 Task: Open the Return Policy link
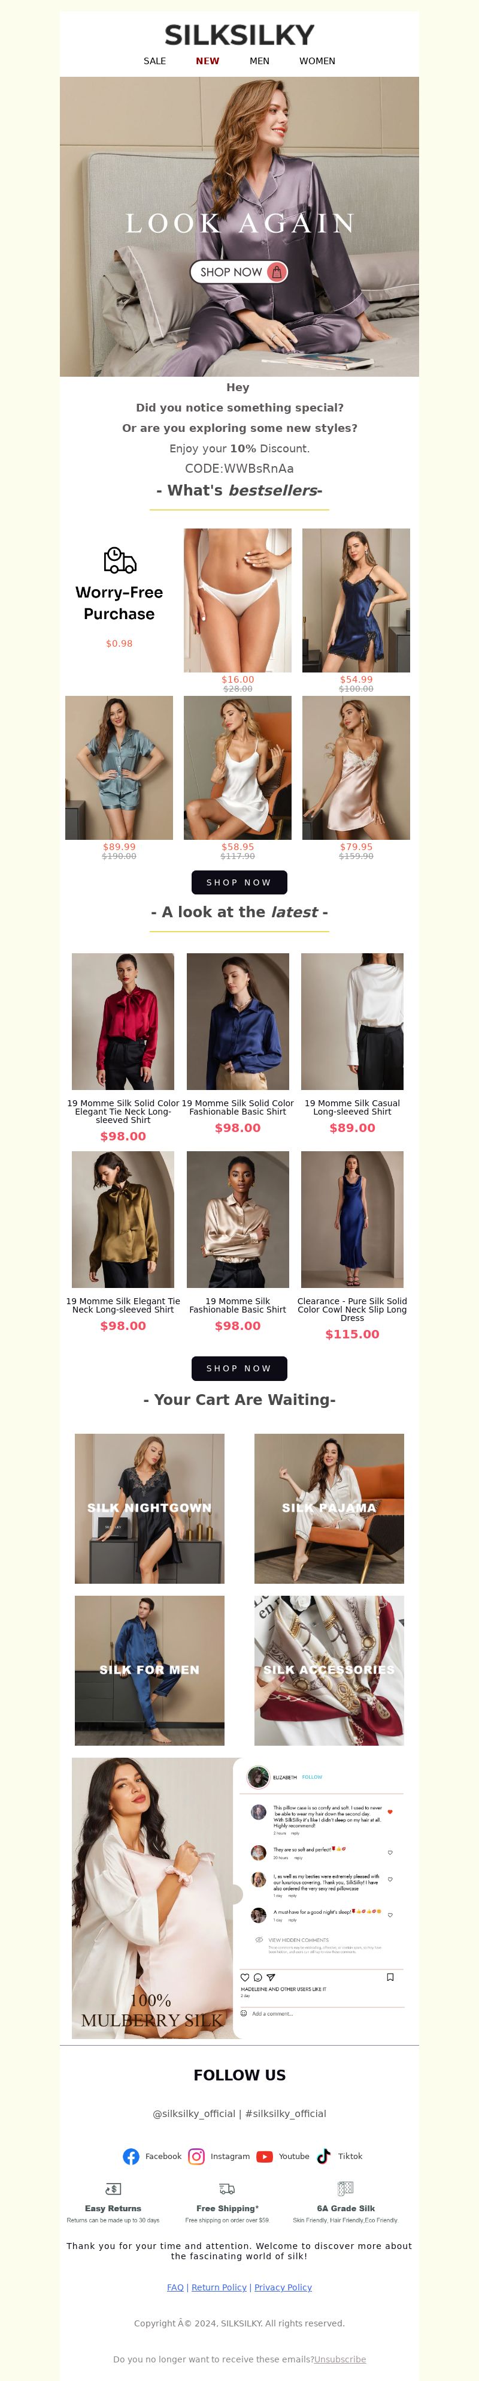point(219,2287)
